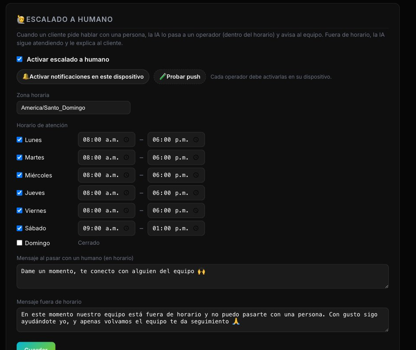Viewport: 416px width, 350px height.
Task: Edit Sábado closing time 01:00 p.m.
Action: pos(176,228)
